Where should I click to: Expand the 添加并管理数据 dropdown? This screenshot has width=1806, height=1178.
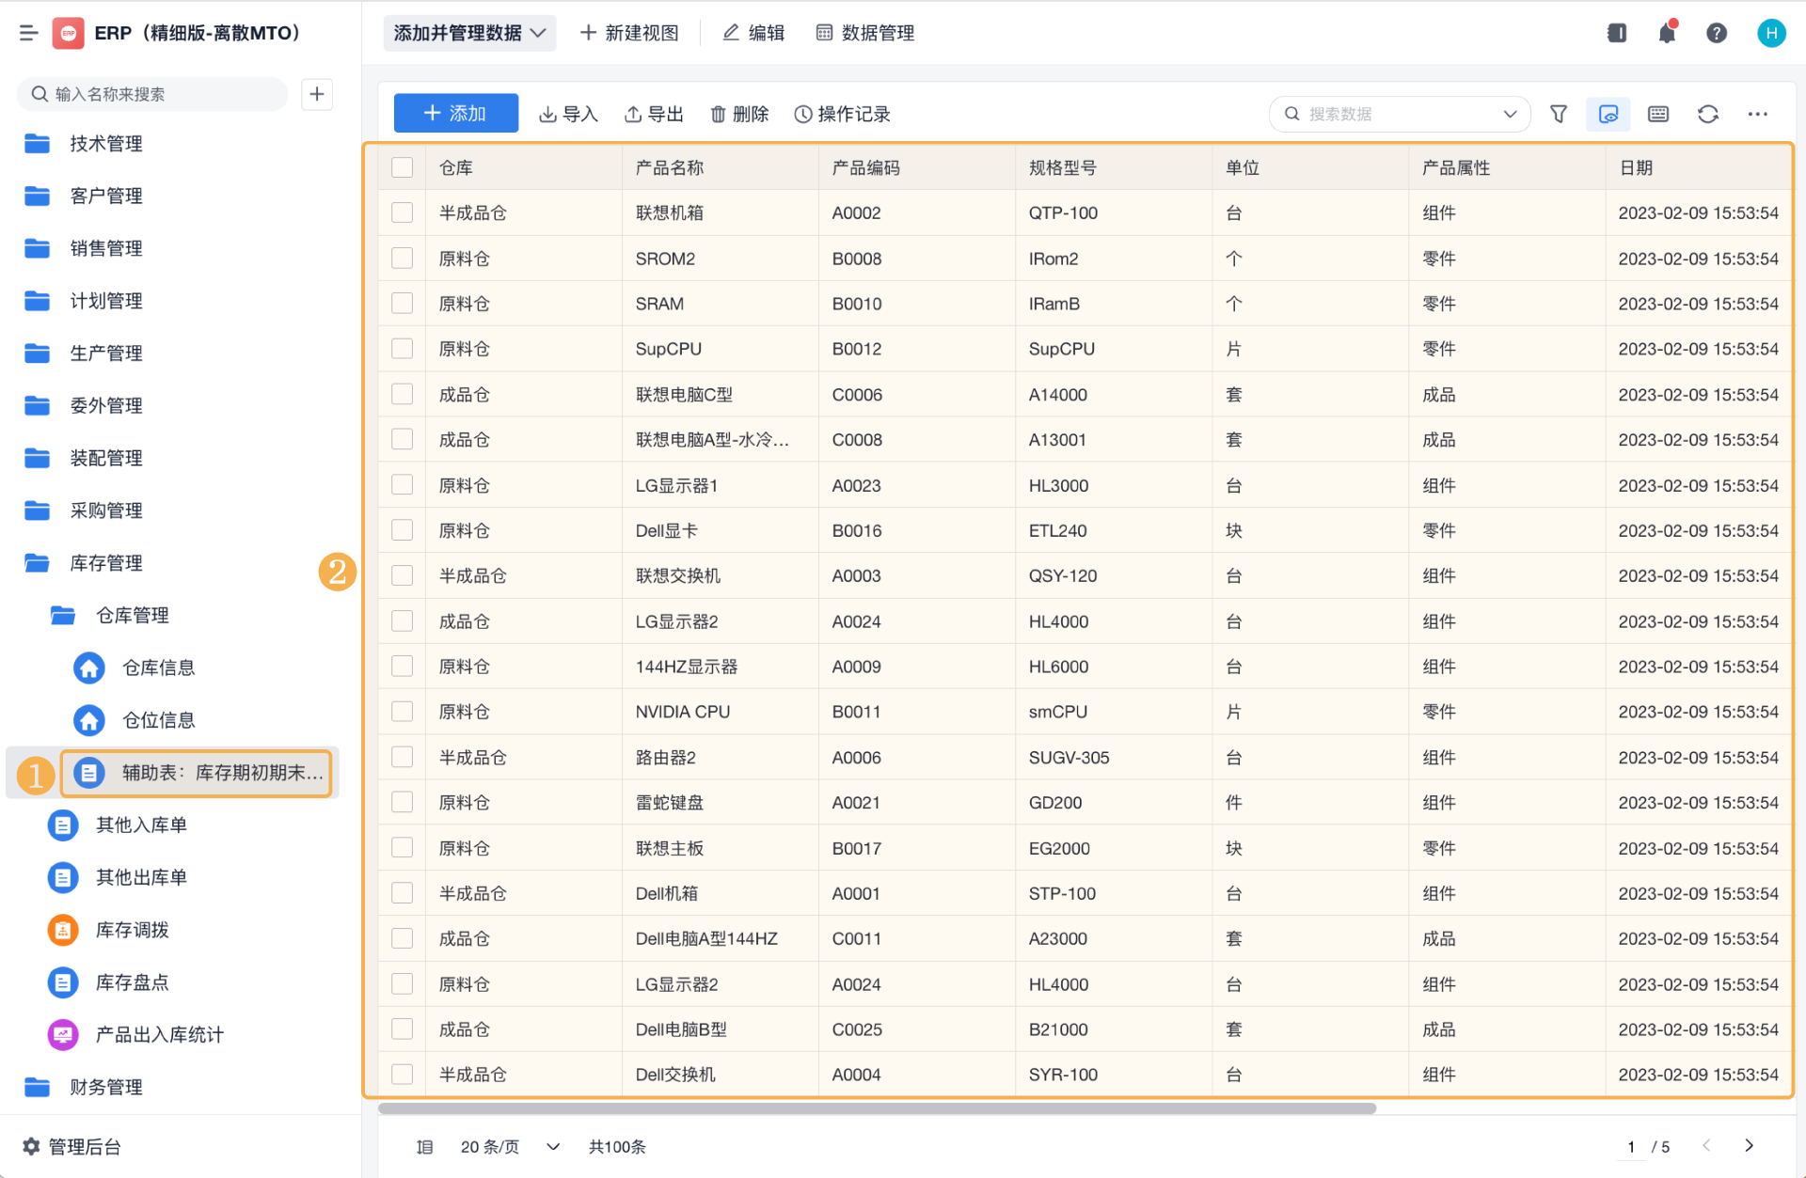coord(469,33)
